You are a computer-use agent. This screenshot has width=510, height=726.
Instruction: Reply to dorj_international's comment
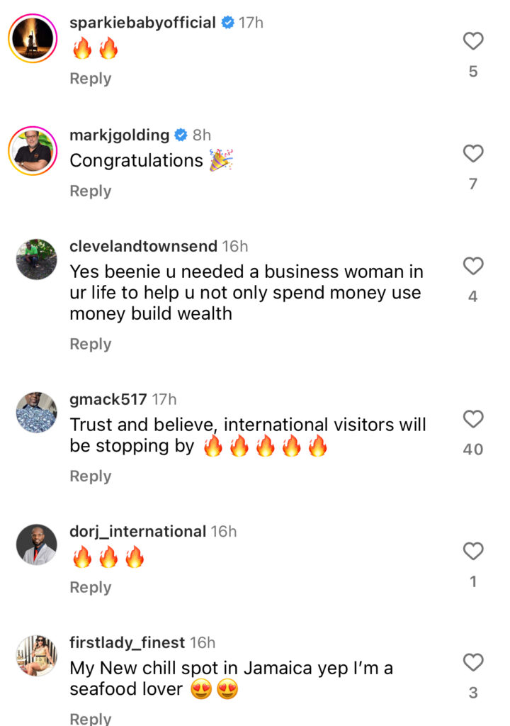[90, 587]
